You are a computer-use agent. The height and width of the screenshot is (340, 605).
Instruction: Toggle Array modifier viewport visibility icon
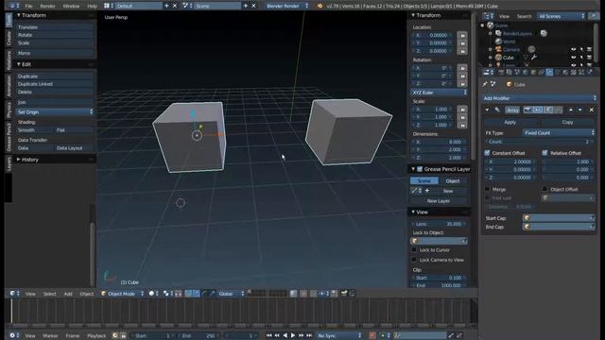coord(538,110)
